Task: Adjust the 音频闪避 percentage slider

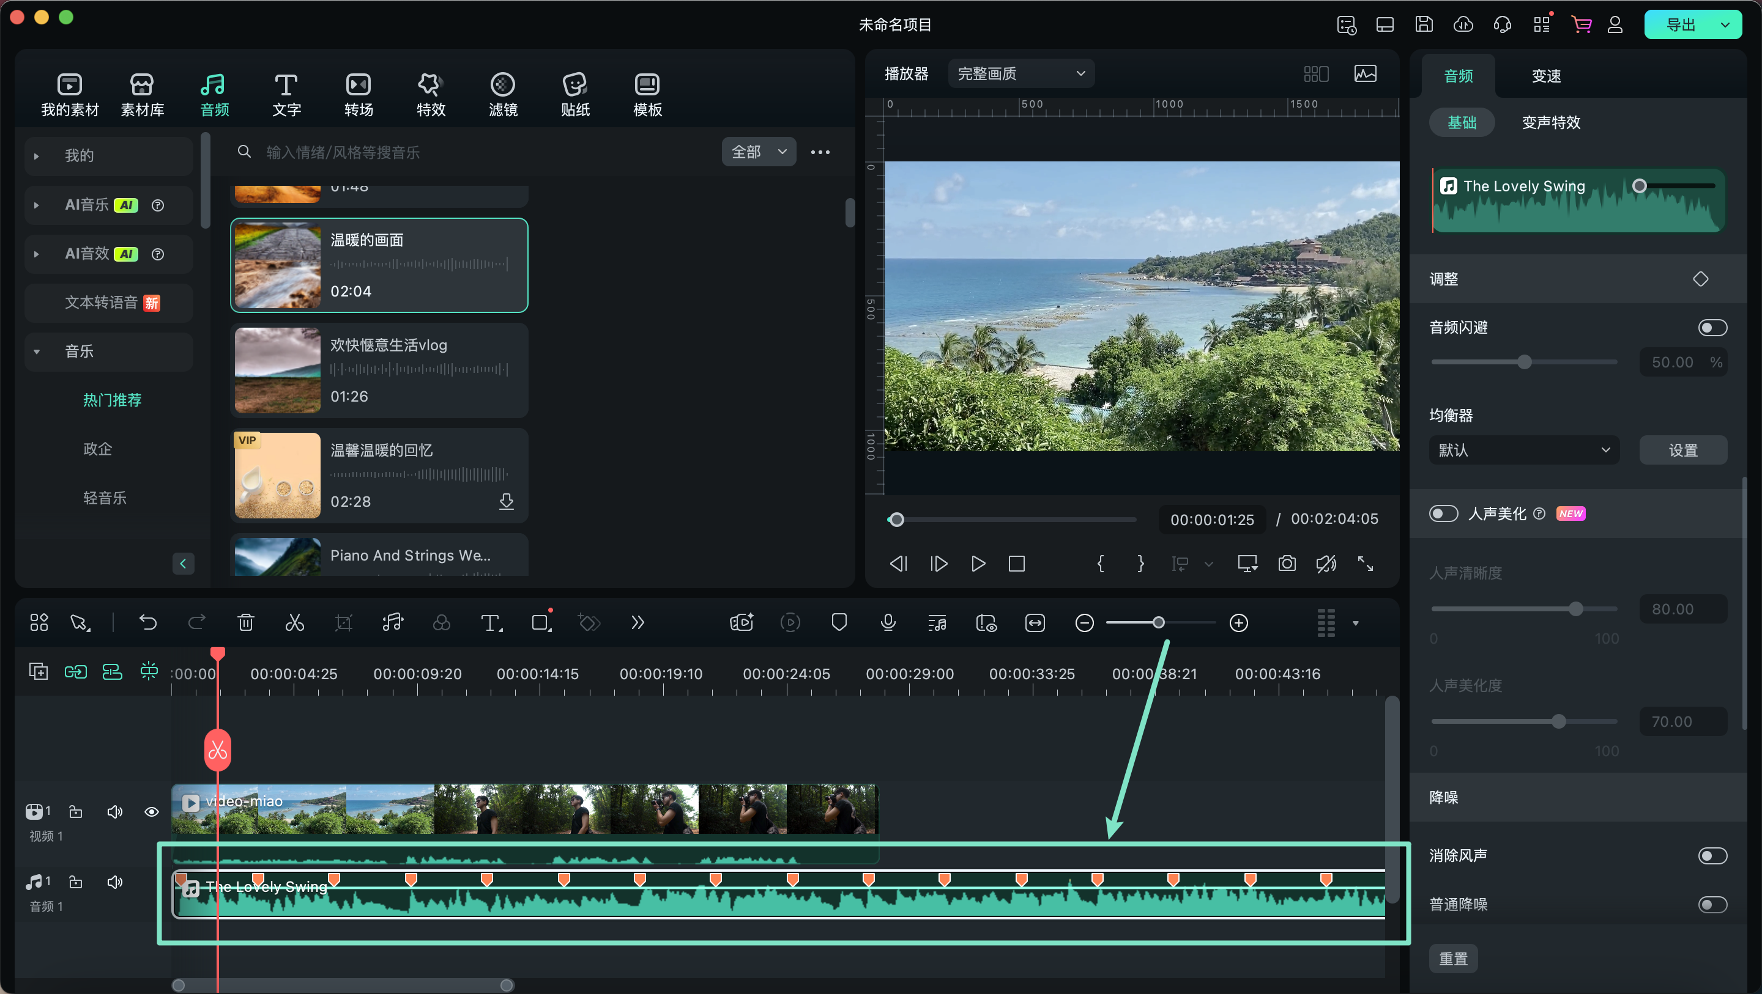Action: pos(1524,362)
